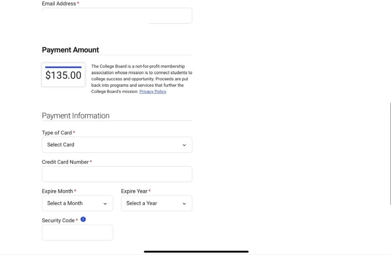This screenshot has height=255, width=391.
Task: Expand the Expire Month dropdown
Action: pos(77,203)
